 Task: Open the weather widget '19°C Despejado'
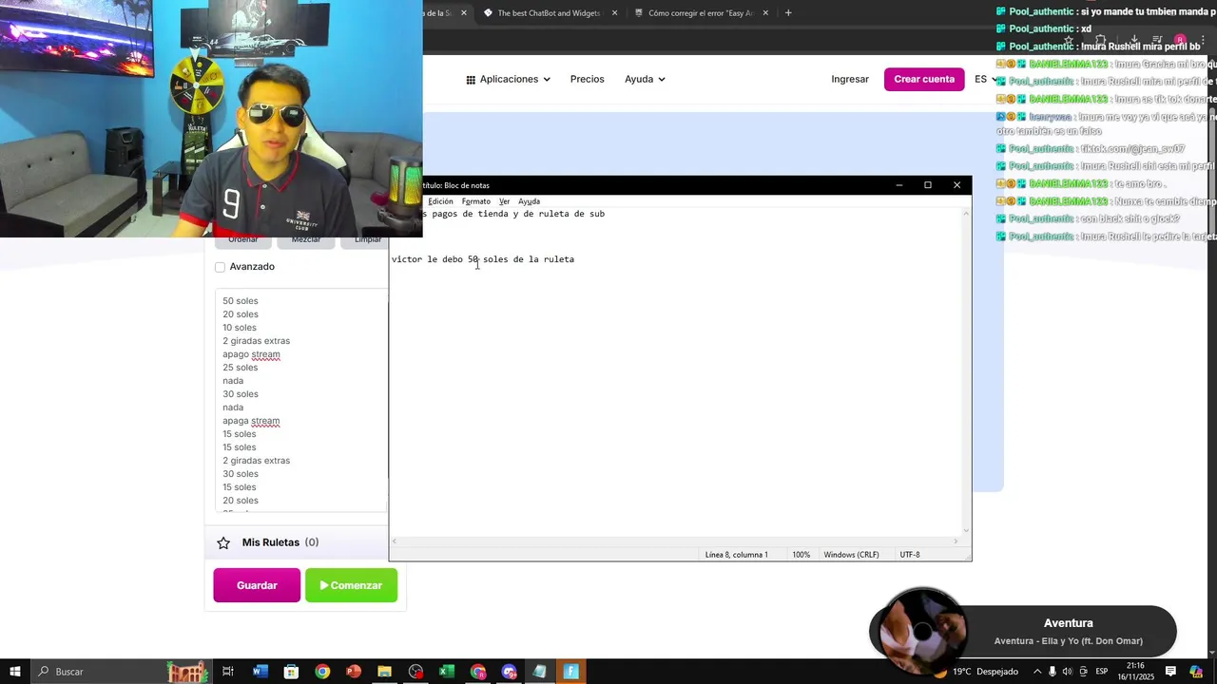[x=976, y=672]
